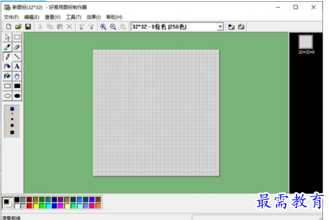Image resolution: width=329 pixels, height=220 pixels.
Task: Choose the paint bucket fill tool
Action: (x=7, y=66)
